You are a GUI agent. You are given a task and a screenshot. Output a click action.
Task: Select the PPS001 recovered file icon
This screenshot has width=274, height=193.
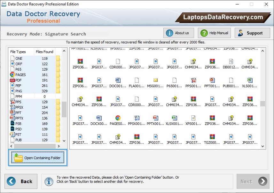[x=193, y=80]
